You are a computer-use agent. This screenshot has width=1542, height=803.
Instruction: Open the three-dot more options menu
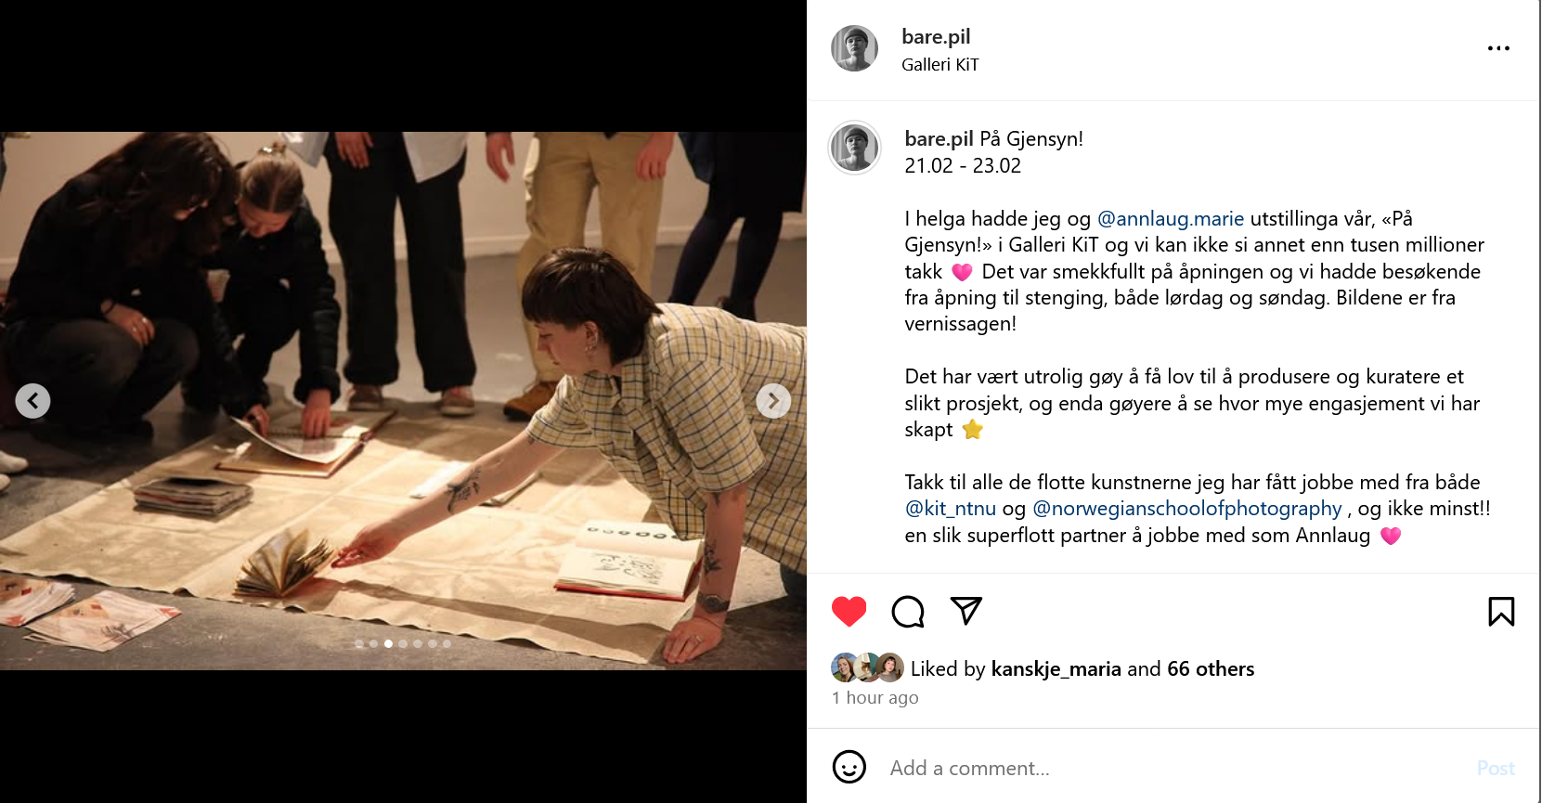point(1498,48)
